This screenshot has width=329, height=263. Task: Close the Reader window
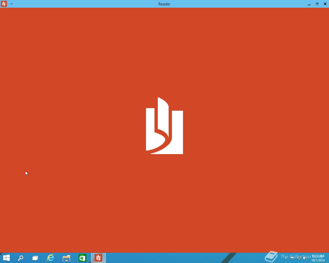[x=325, y=4]
